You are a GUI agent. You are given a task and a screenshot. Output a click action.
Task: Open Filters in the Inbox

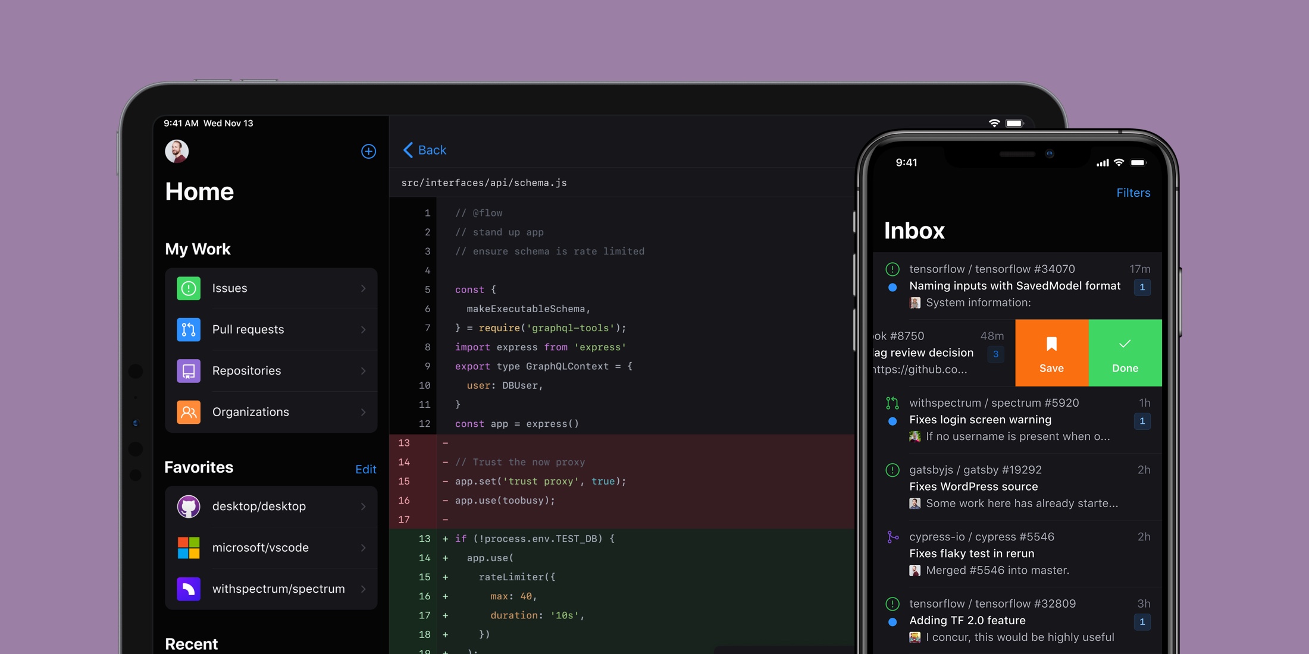click(1132, 193)
